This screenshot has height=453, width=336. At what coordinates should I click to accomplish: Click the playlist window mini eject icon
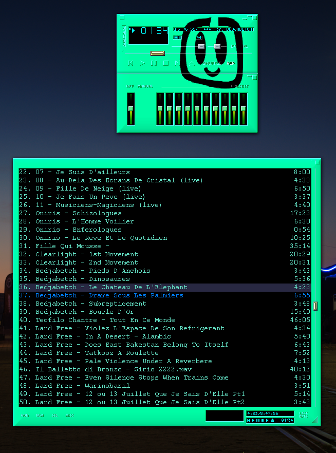pos(272,420)
